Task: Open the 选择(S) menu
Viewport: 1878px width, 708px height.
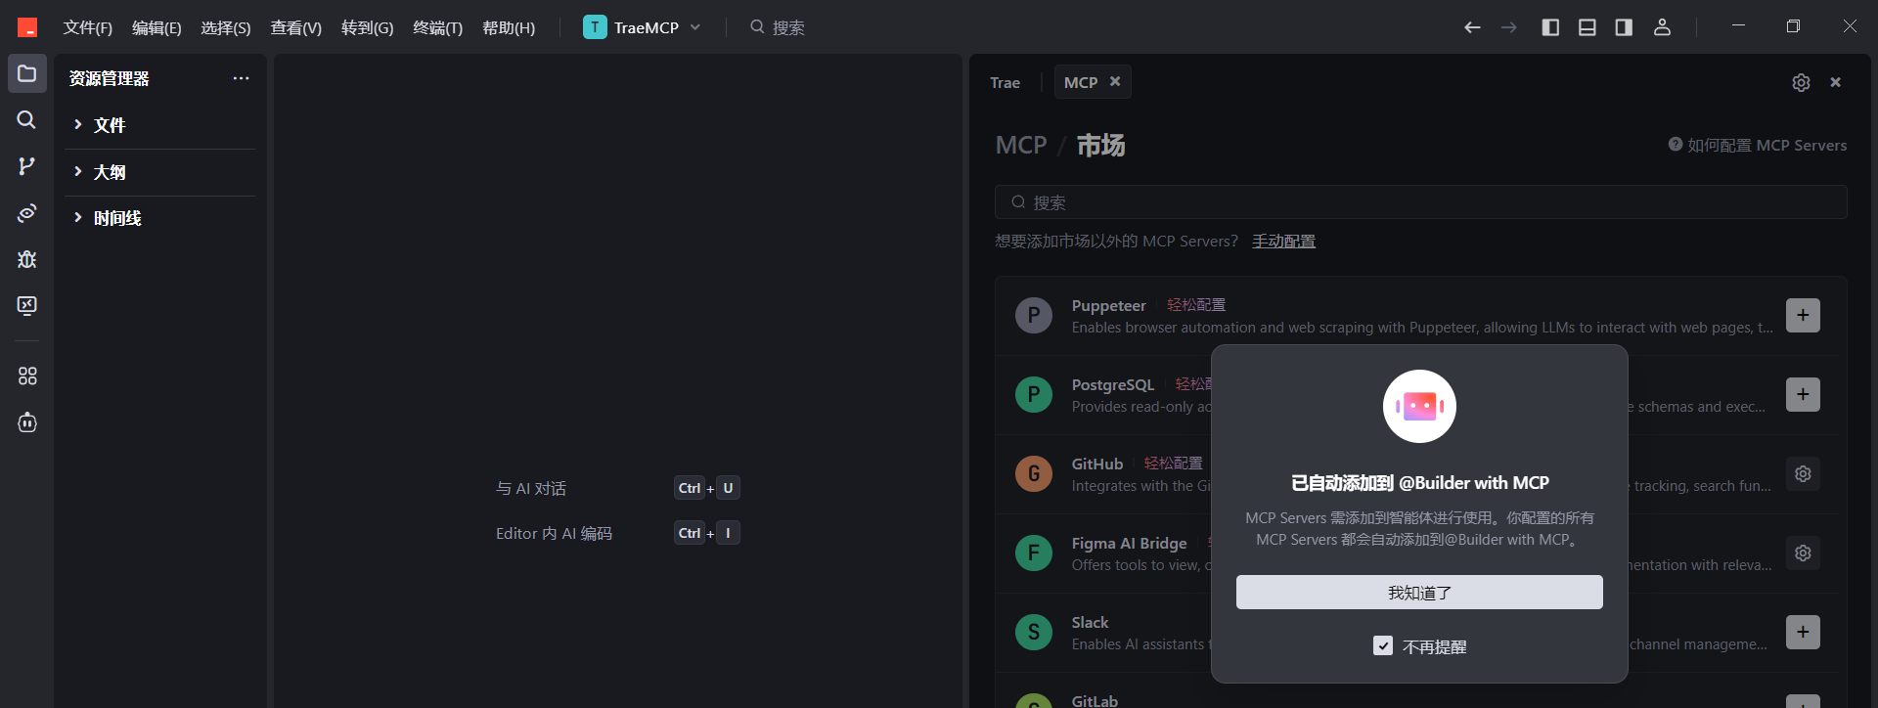Action: click(x=226, y=27)
